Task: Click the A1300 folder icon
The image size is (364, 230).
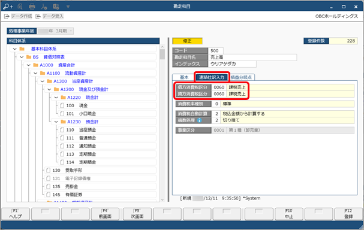Action: (x=49, y=81)
